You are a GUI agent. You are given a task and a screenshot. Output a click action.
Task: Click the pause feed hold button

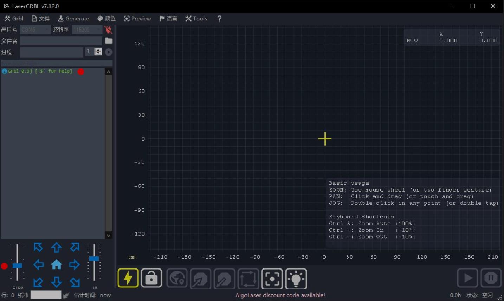point(491,278)
